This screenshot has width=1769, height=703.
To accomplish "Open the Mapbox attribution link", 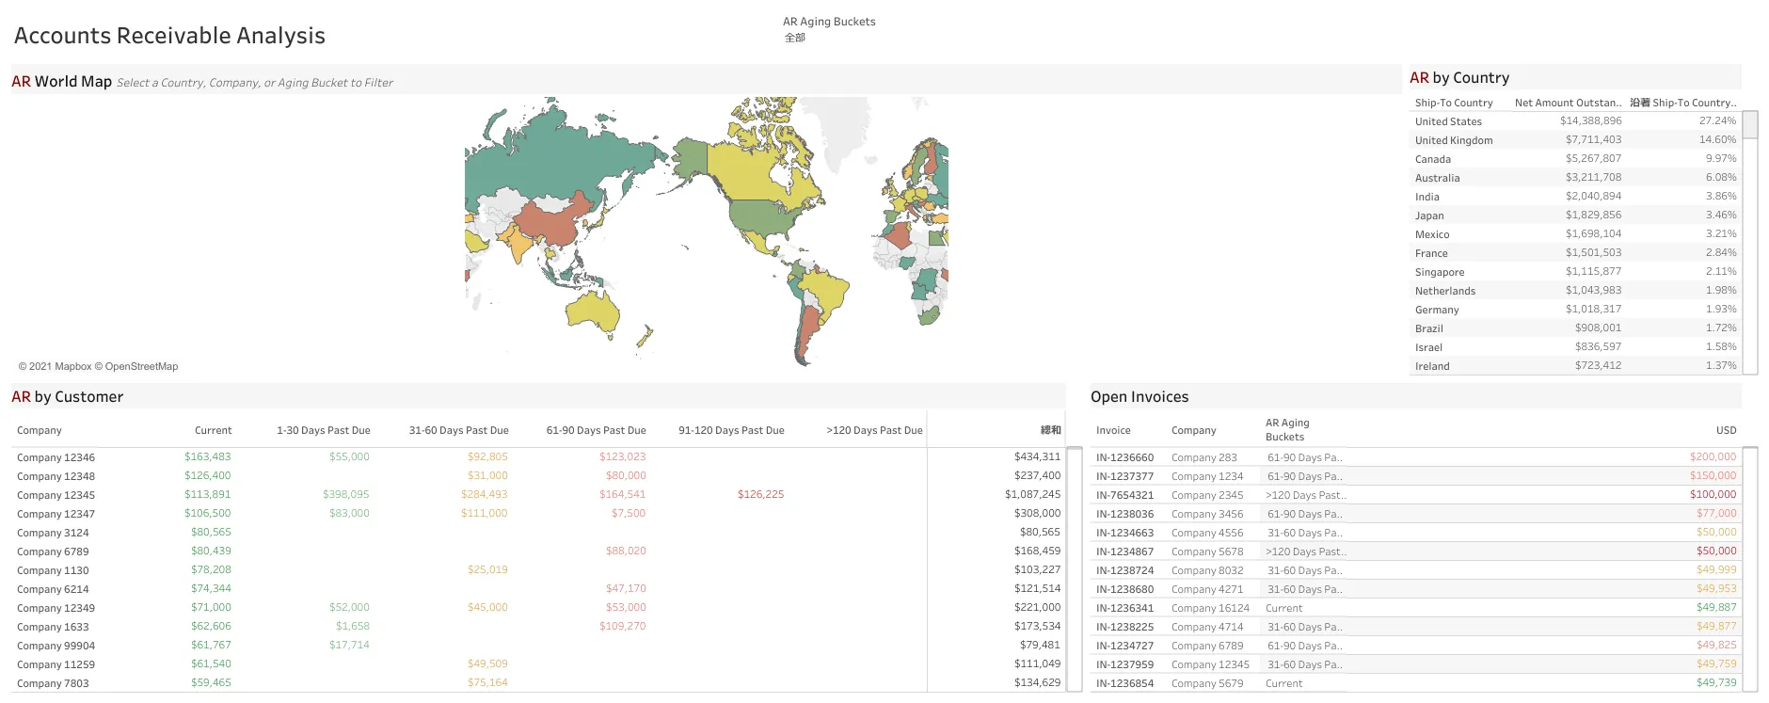I will point(55,366).
